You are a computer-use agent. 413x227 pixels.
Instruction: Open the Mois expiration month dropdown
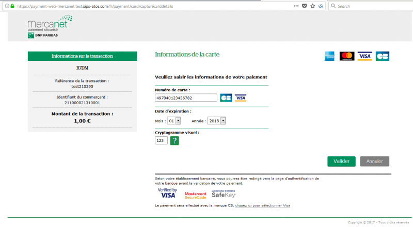pyautogui.click(x=174, y=120)
